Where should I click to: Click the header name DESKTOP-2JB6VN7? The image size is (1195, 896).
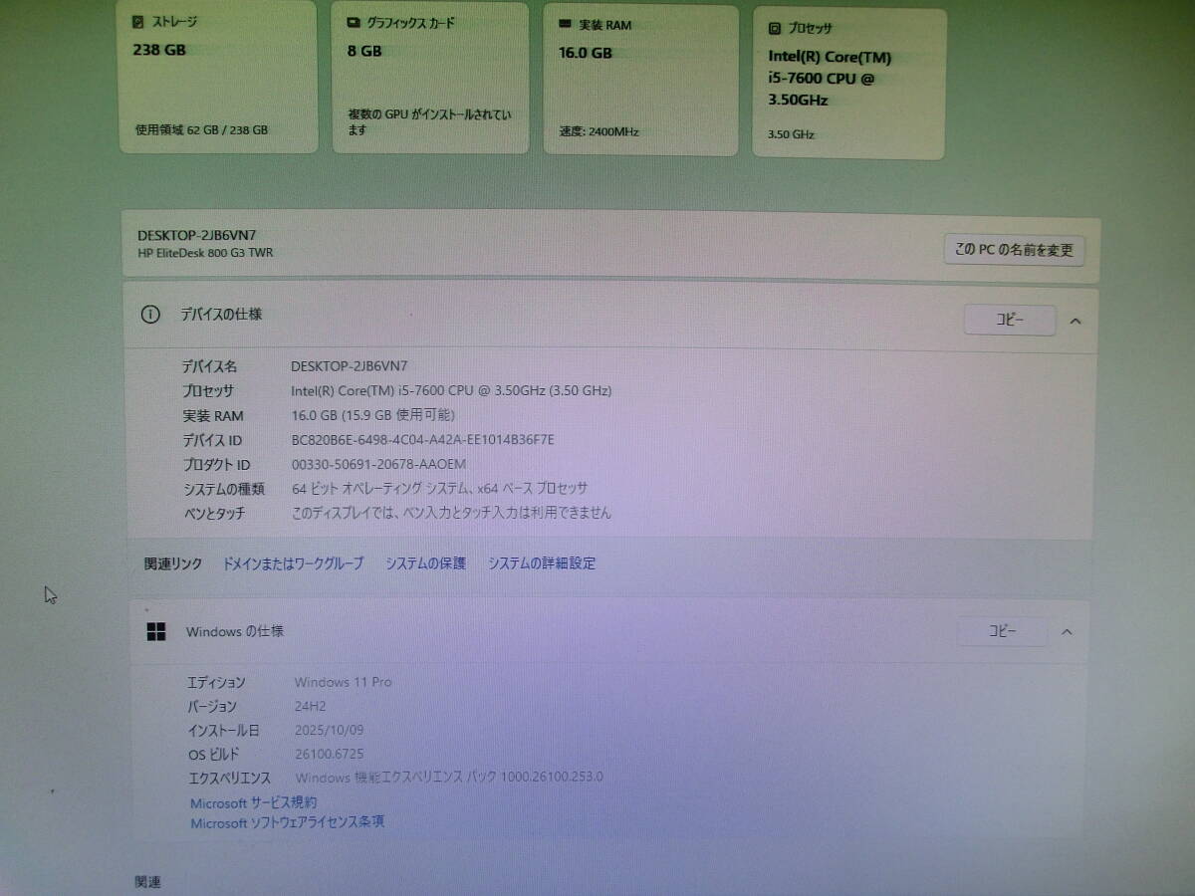pos(196,236)
